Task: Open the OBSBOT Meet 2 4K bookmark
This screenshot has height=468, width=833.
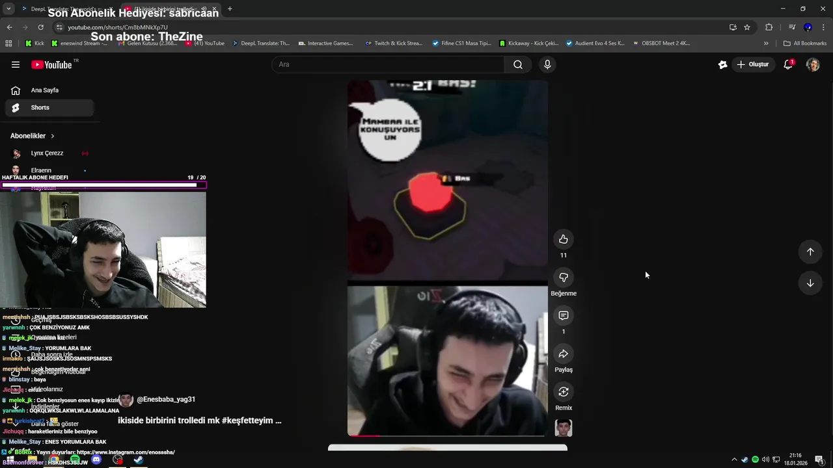Action: (661, 44)
